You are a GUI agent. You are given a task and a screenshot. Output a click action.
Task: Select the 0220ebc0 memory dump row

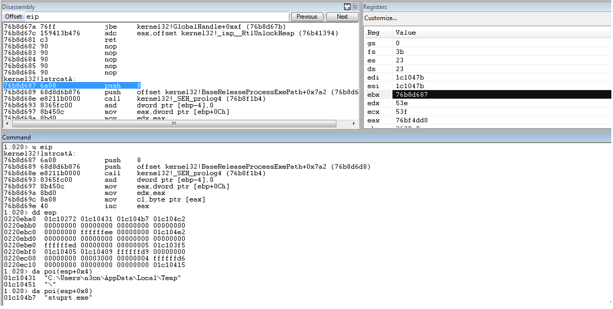pyautogui.click(x=94, y=232)
